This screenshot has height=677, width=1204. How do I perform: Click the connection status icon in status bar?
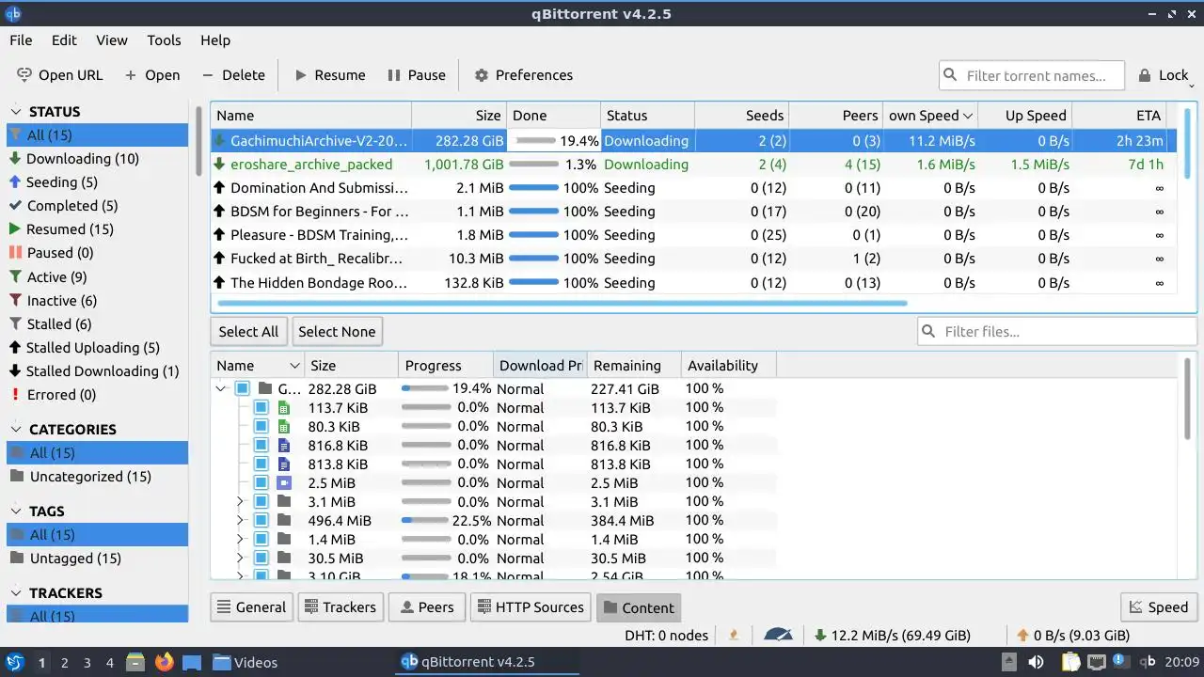point(734,636)
